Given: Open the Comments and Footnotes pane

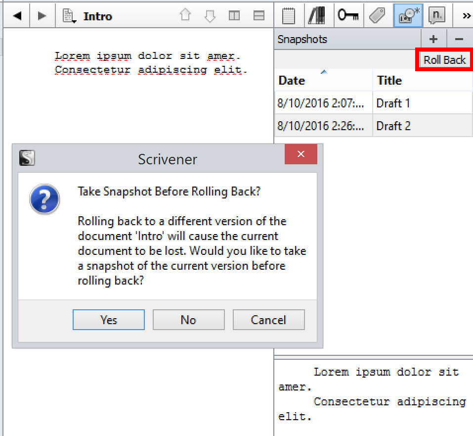Looking at the screenshot, I should tap(436, 16).
